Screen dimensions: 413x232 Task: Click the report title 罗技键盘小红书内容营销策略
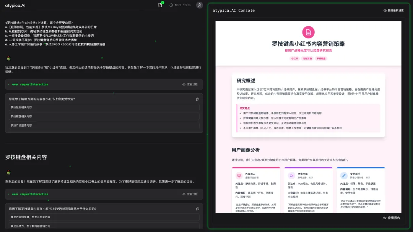pyautogui.click(x=308, y=44)
